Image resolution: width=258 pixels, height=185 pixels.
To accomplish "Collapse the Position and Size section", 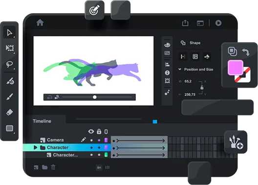I will point(180,69).
